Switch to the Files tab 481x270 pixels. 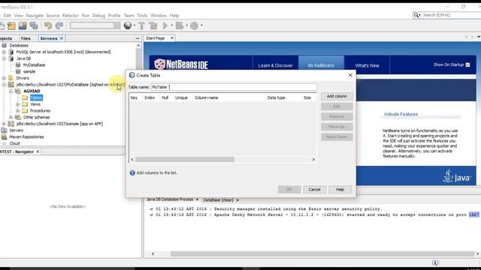(x=26, y=38)
